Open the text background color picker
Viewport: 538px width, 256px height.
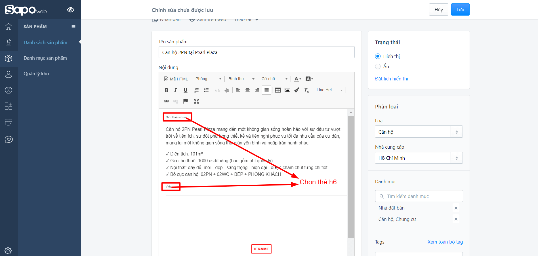309,79
